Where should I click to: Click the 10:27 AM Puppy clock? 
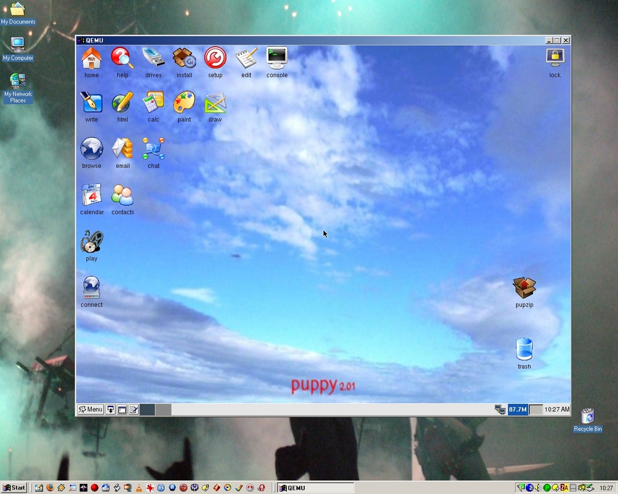[x=557, y=410]
